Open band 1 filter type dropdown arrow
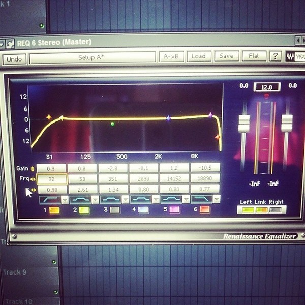 click(x=65, y=200)
